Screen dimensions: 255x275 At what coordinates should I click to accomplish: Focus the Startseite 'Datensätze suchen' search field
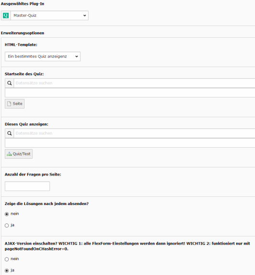134,83
